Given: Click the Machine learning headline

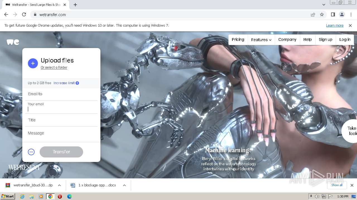Looking at the screenshot, I should point(227,150).
